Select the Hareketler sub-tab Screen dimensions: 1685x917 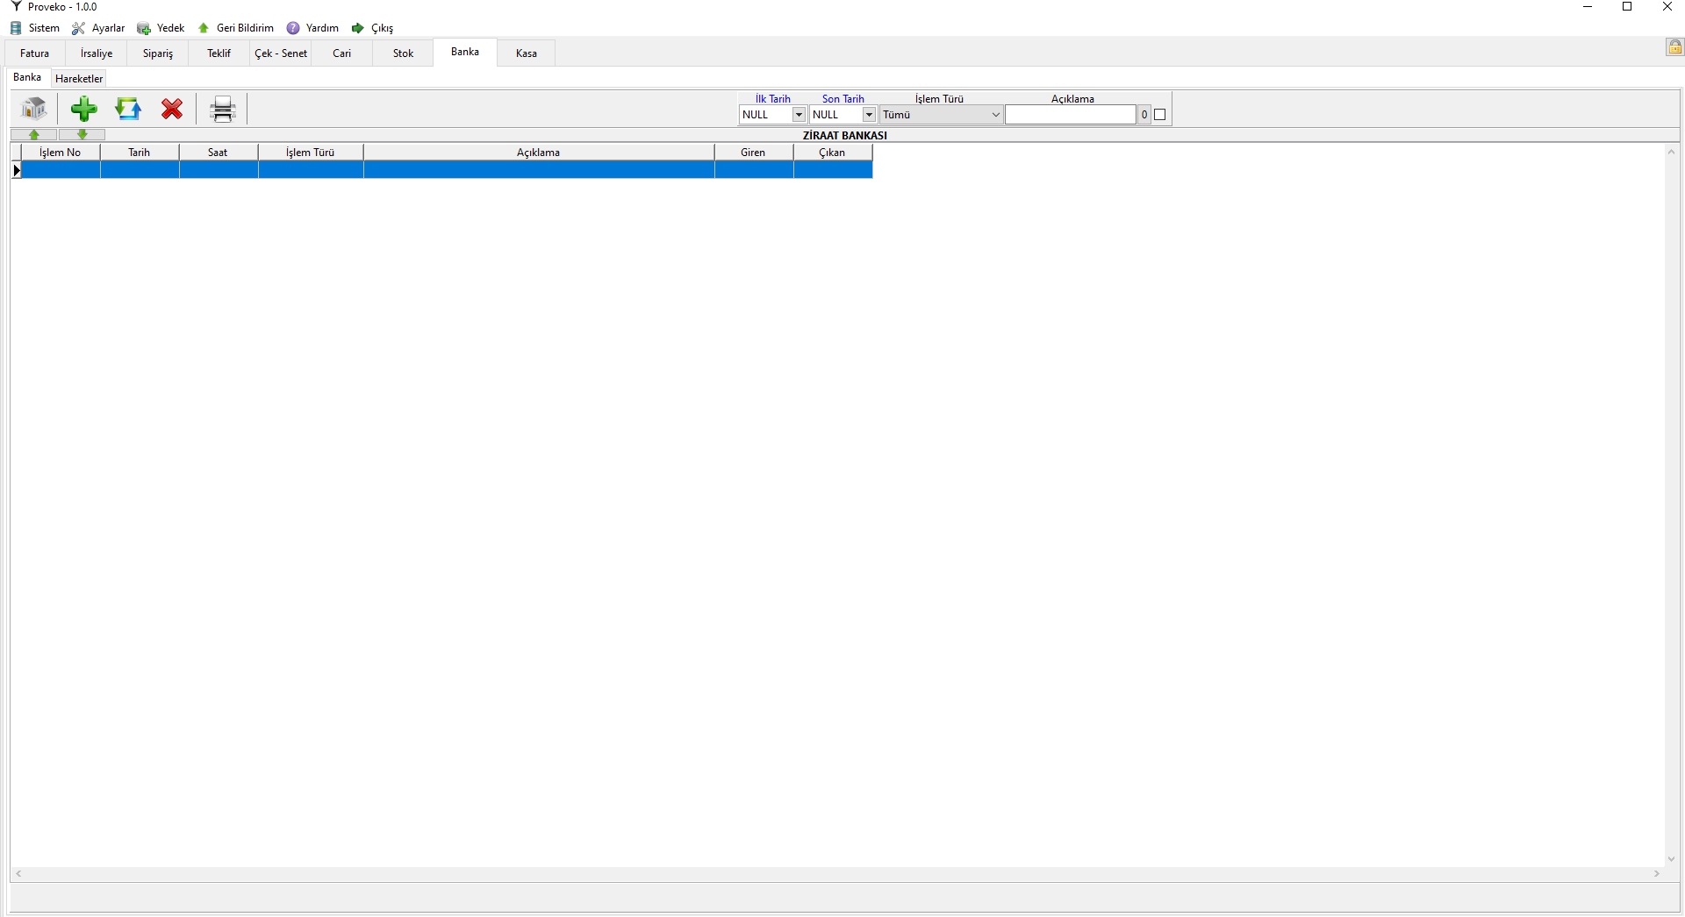point(79,79)
